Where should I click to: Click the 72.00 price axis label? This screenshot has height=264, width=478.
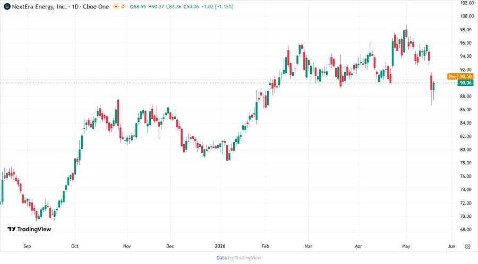point(465,203)
